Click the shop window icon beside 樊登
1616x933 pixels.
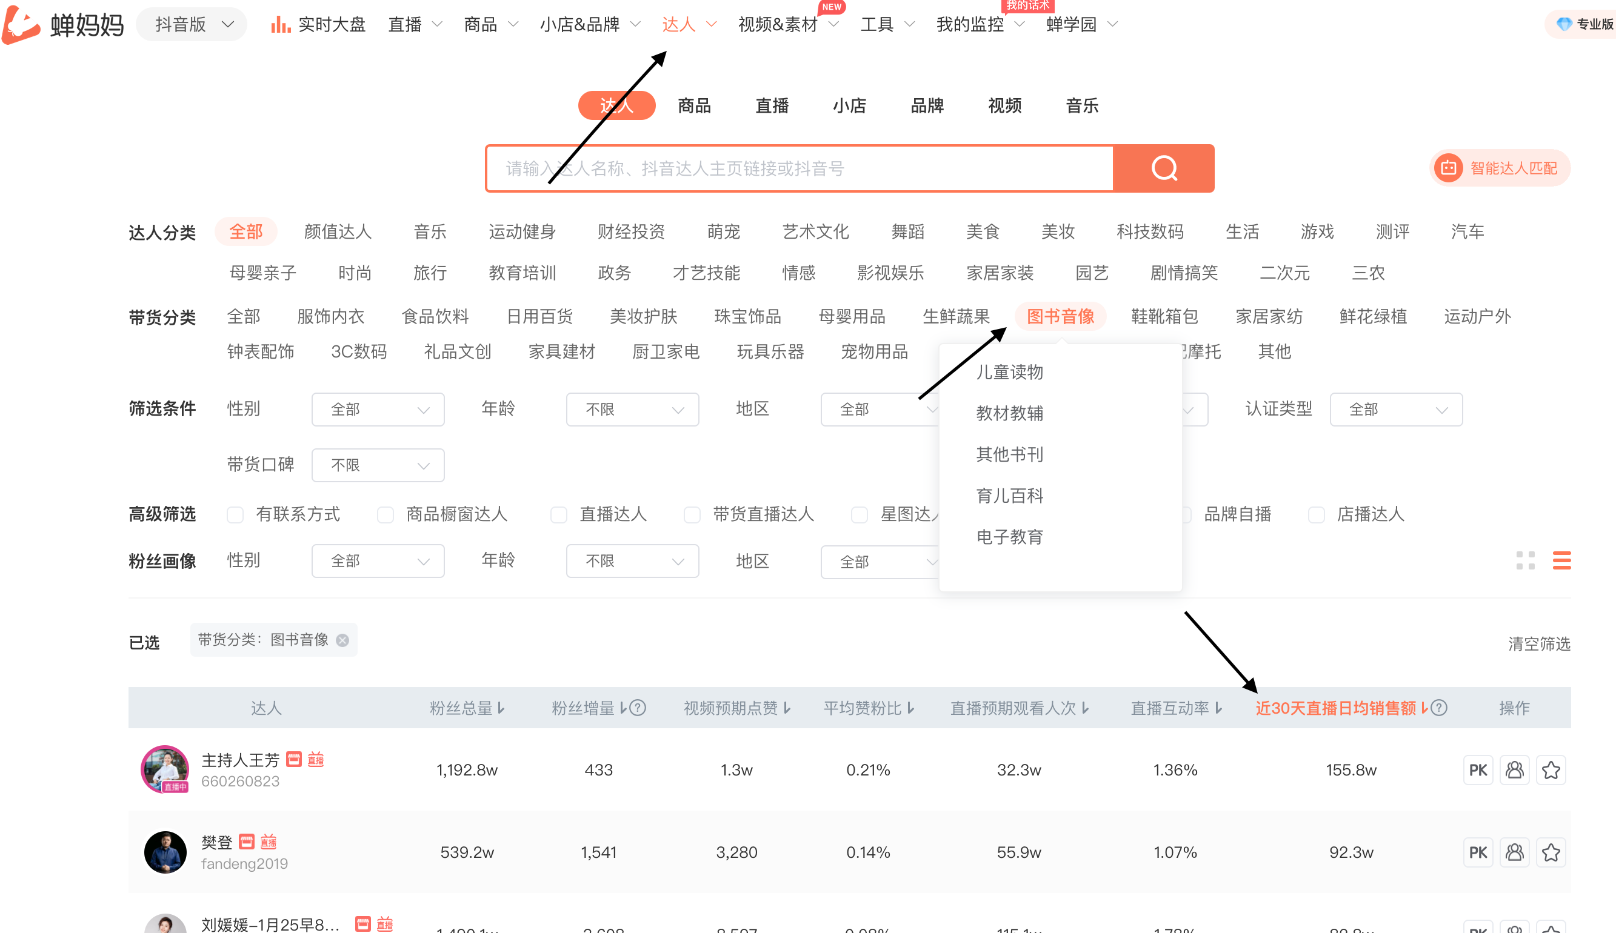click(247, 842)
